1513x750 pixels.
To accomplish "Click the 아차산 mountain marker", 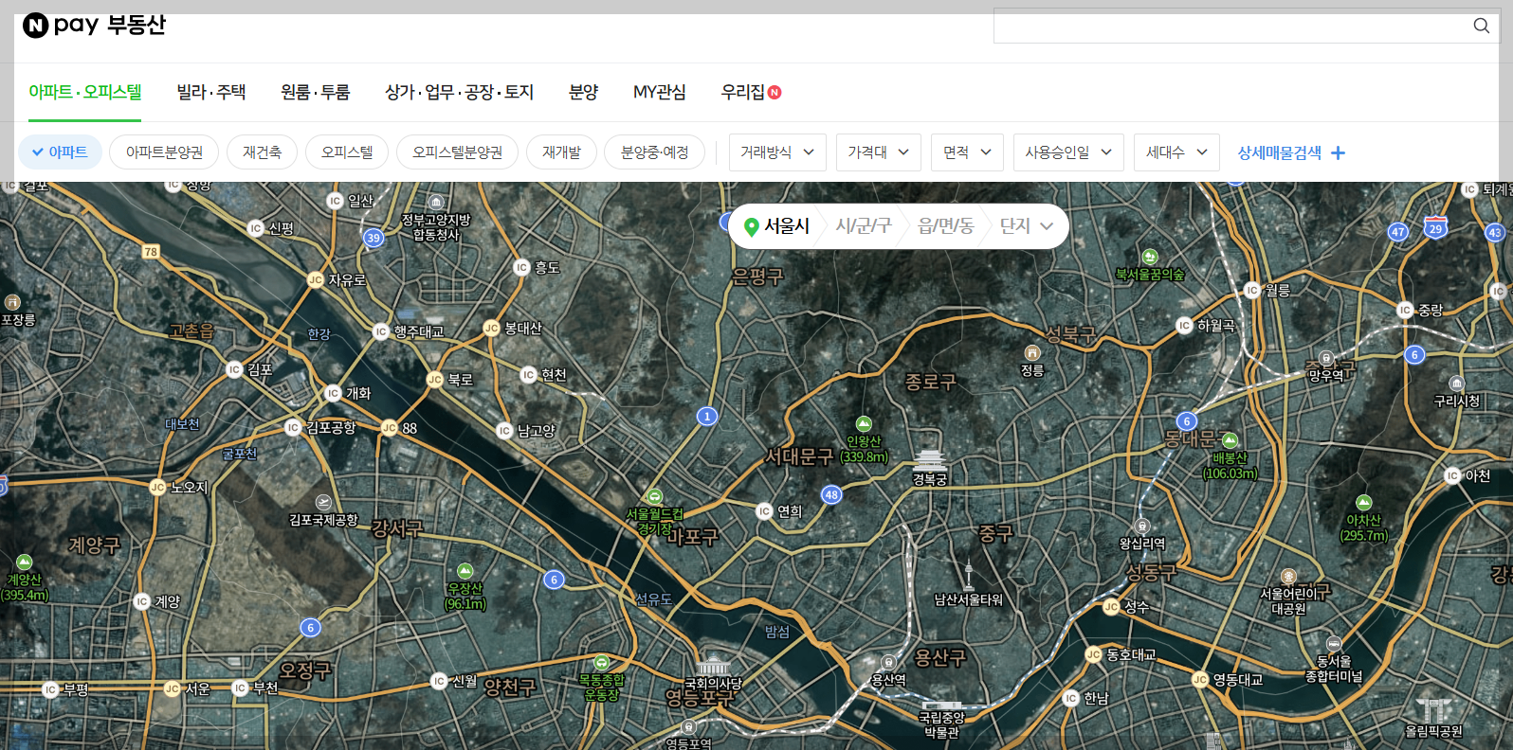I will pos(1363,503).
